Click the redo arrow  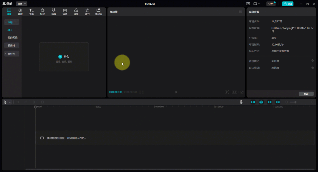(x=26, y=102)
